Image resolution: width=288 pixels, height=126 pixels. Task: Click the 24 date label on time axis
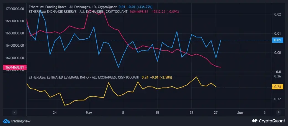coord(55,113)
